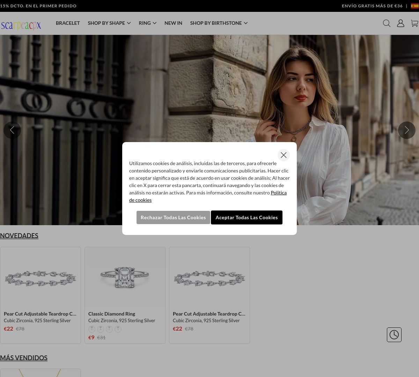Viewport: 419px width, 377px height.
Task: Advance to the next hero slide
Action: 407,130
